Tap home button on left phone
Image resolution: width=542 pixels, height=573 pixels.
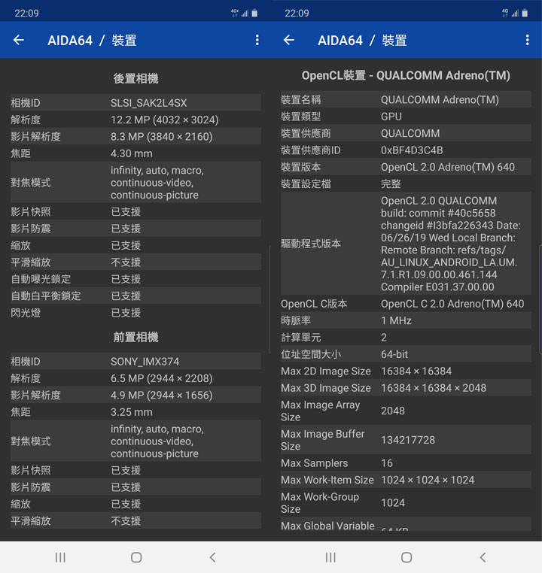point(136,557)
